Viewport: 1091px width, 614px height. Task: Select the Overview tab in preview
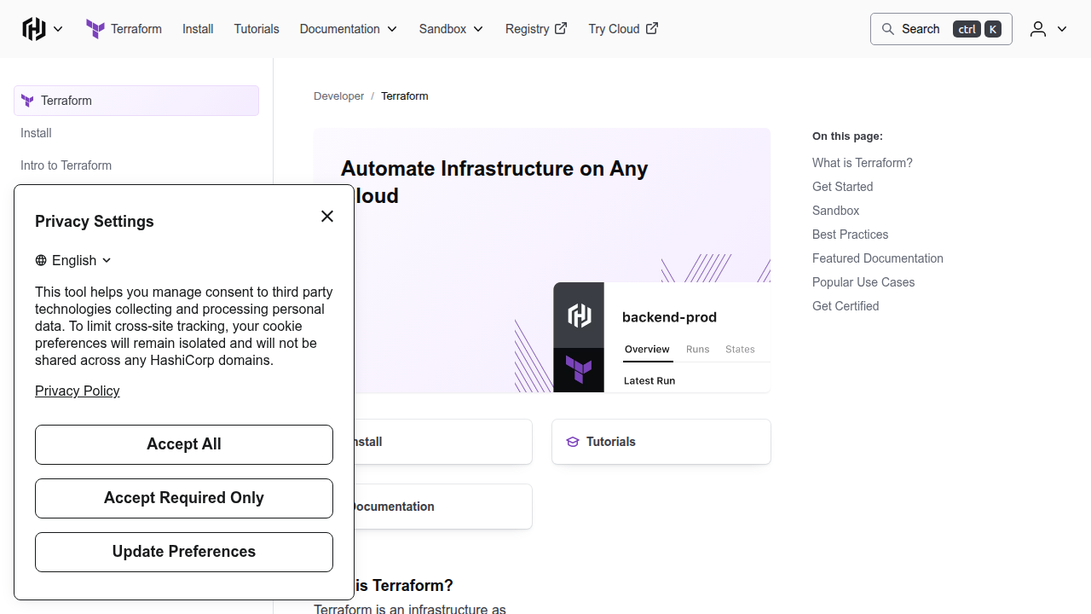[x=647, y=350]
